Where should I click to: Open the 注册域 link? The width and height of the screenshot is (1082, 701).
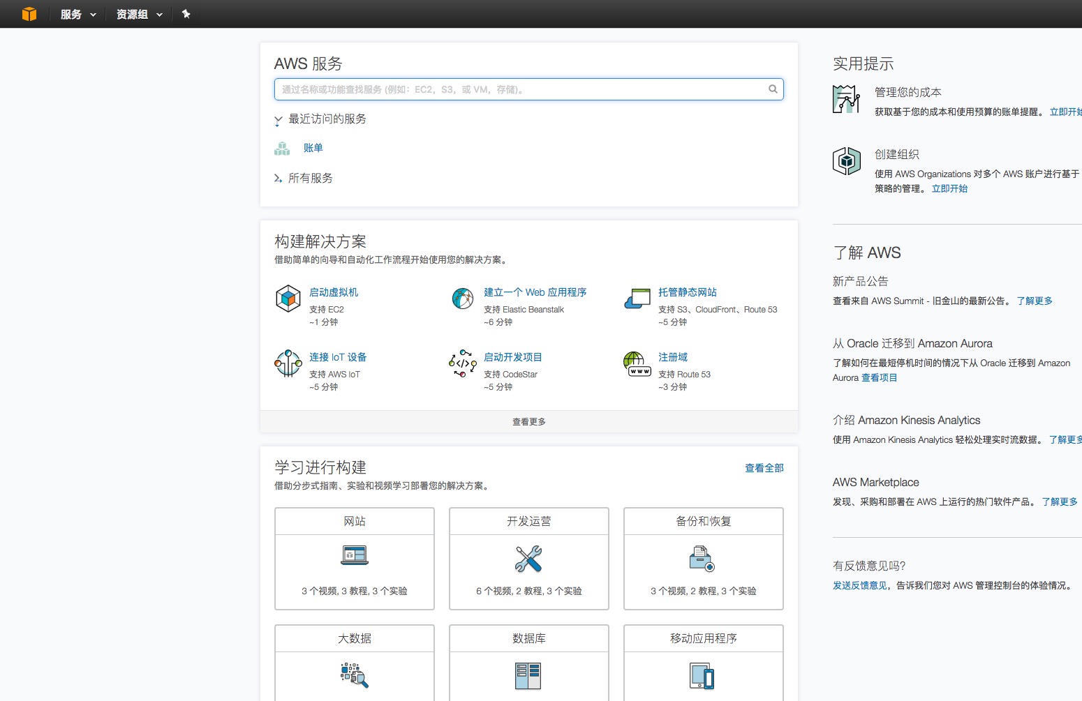coord(673,357)
